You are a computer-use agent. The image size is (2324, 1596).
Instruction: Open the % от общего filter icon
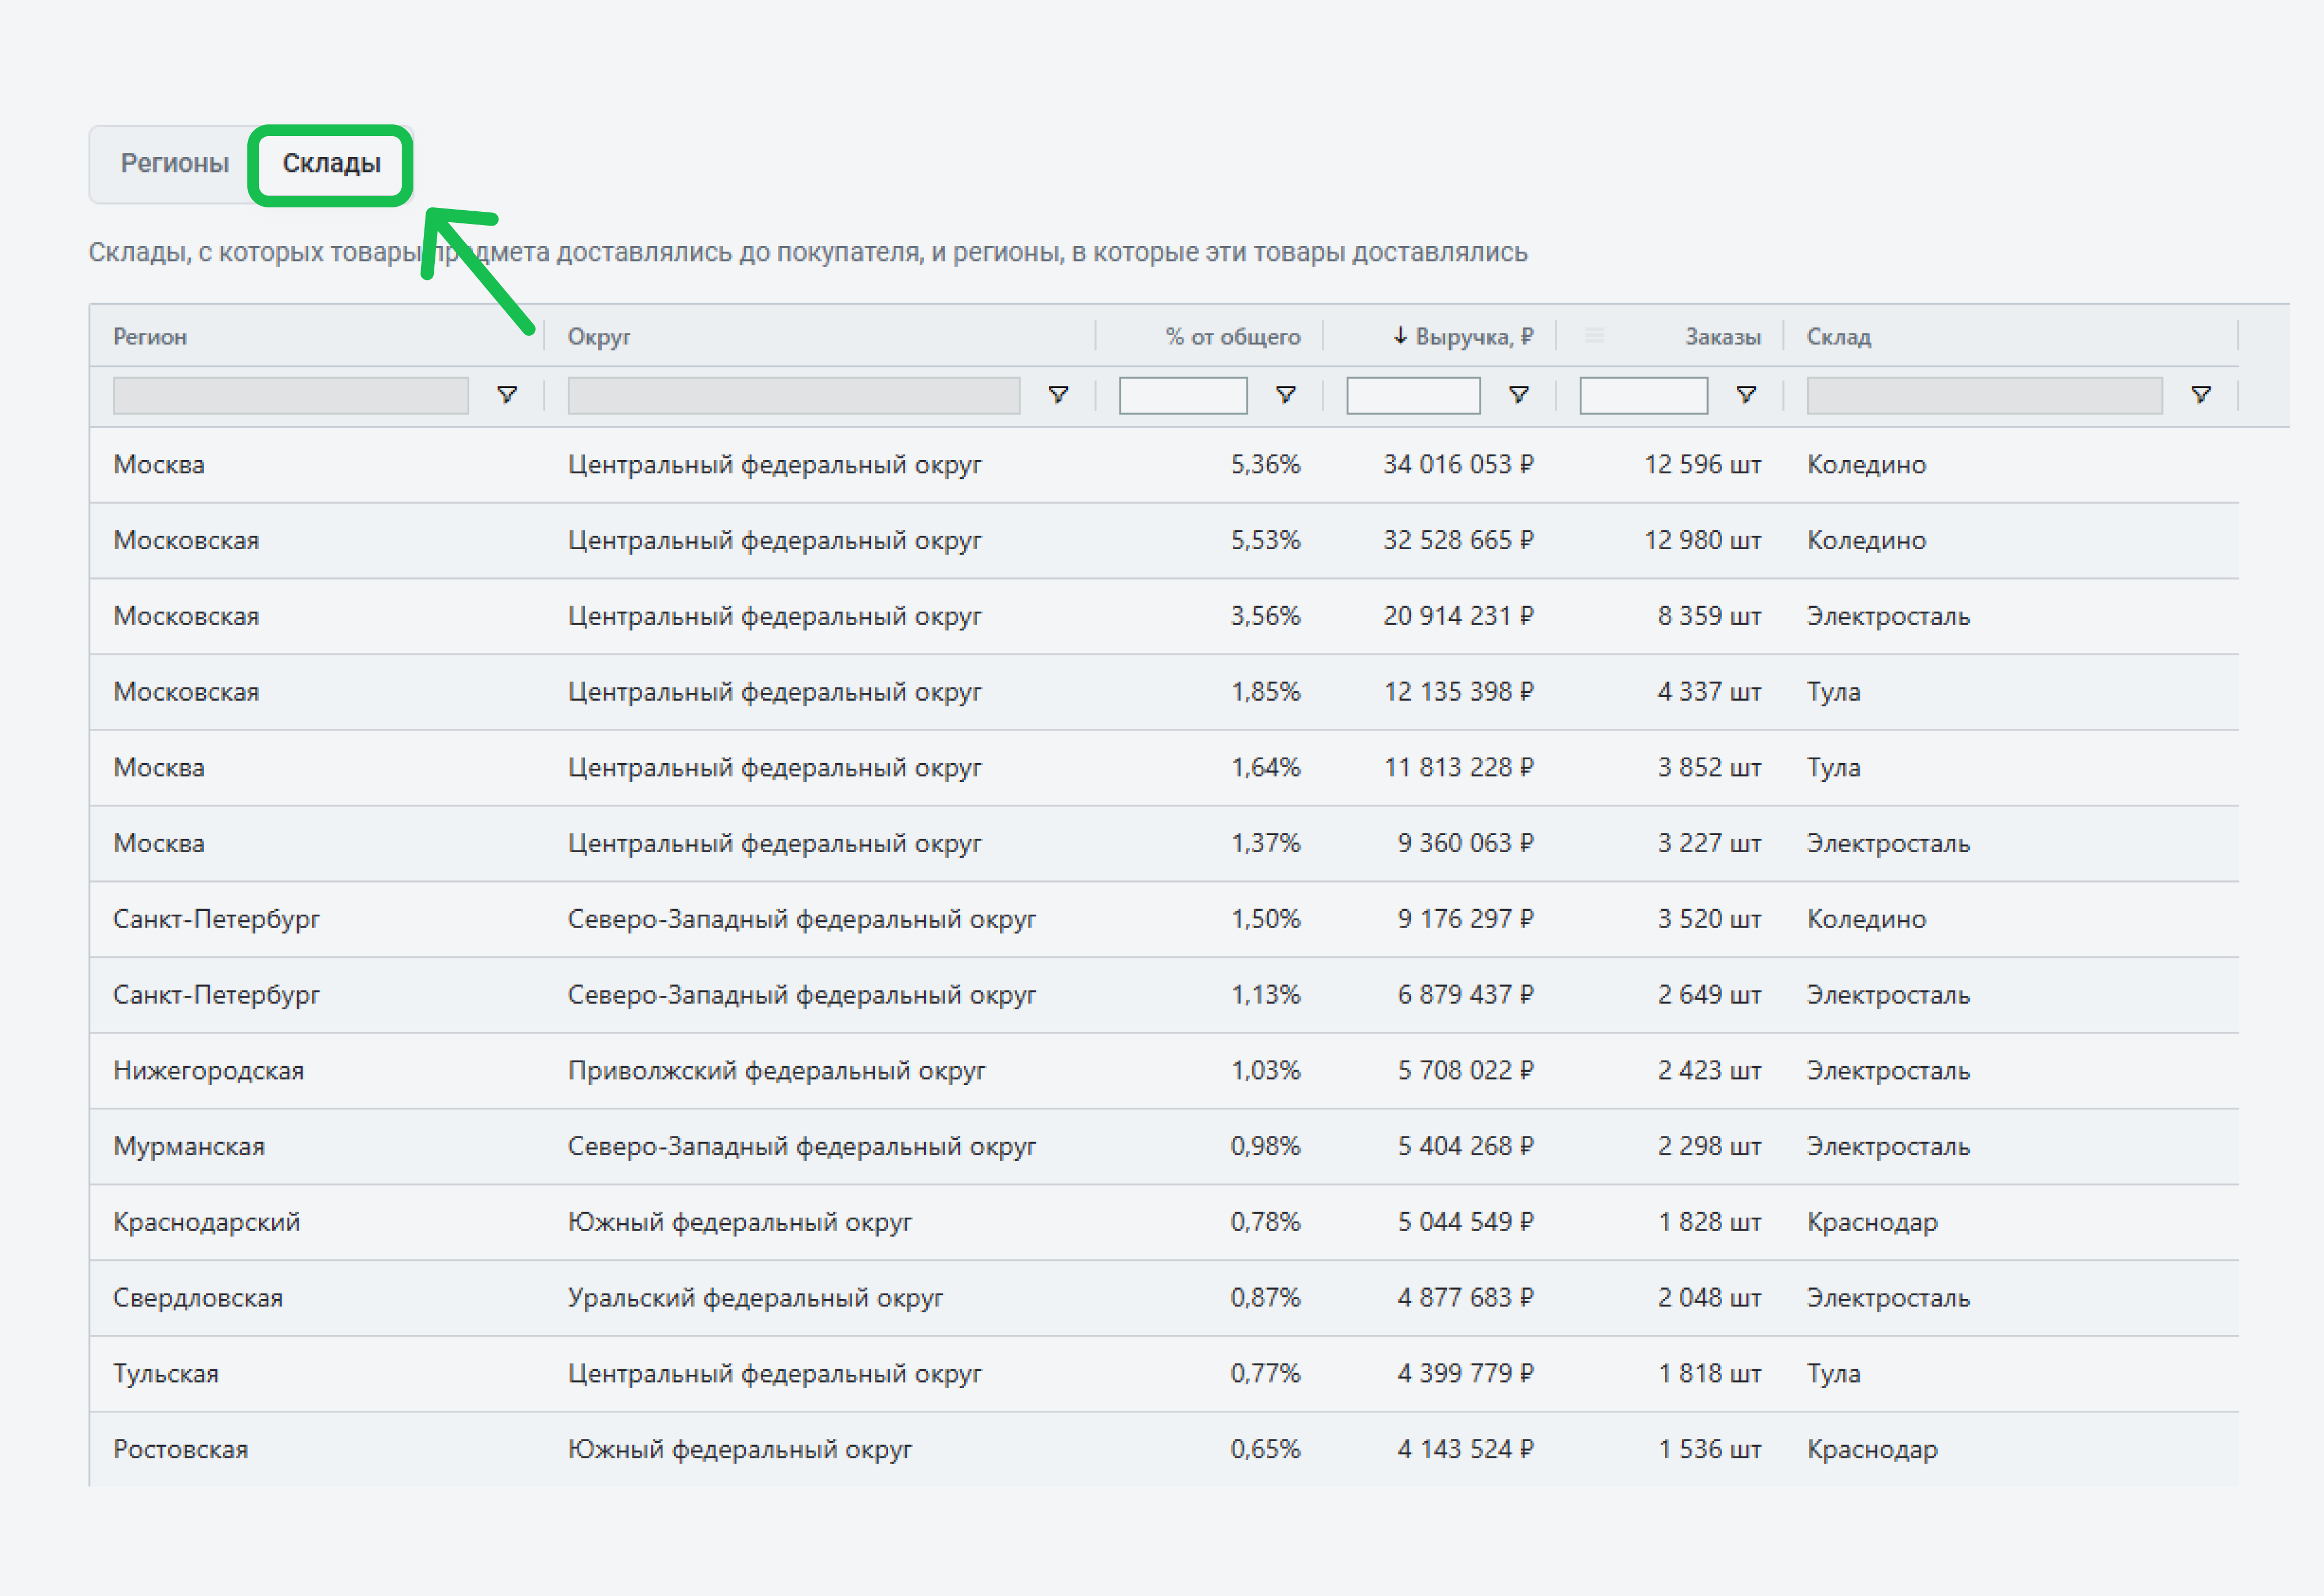click(x=1285, y=395)
